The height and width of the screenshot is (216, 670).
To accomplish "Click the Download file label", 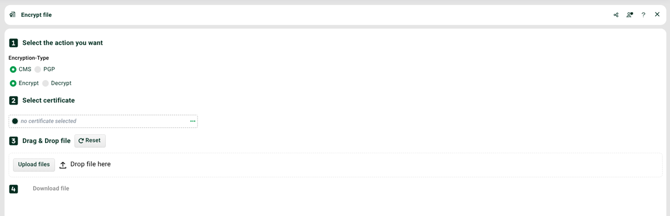I will coord(51,188).
